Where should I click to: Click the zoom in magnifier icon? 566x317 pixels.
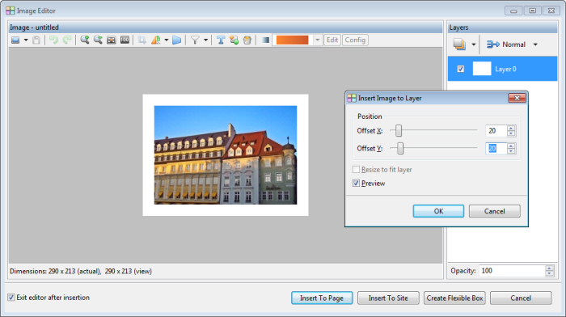pos(85,40)
